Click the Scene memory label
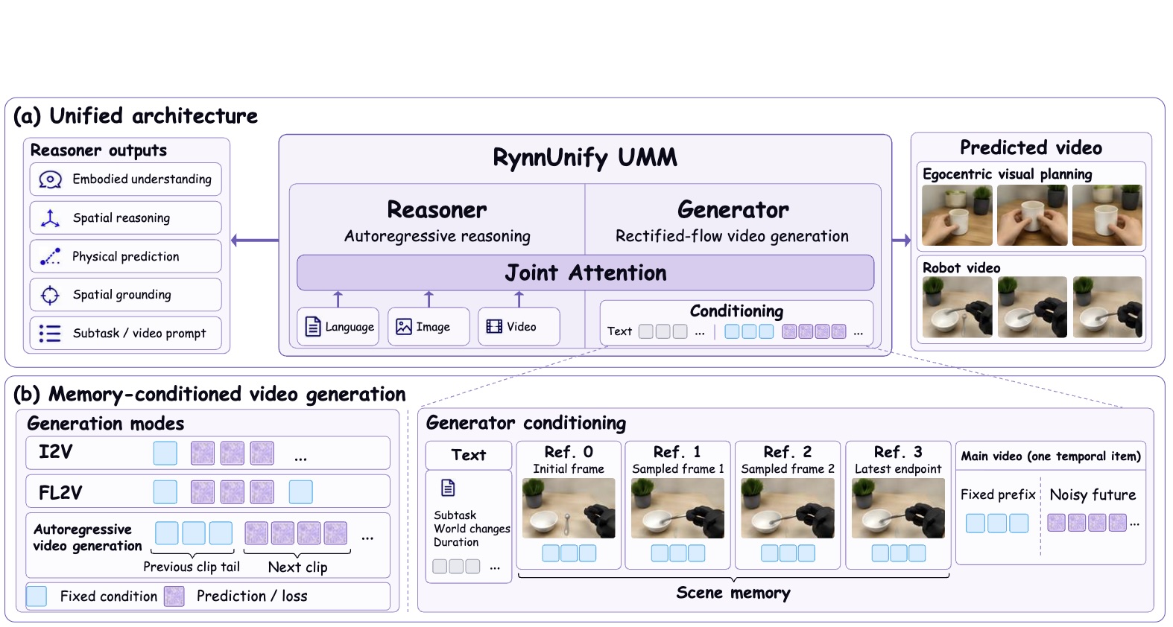 [733, 593]
